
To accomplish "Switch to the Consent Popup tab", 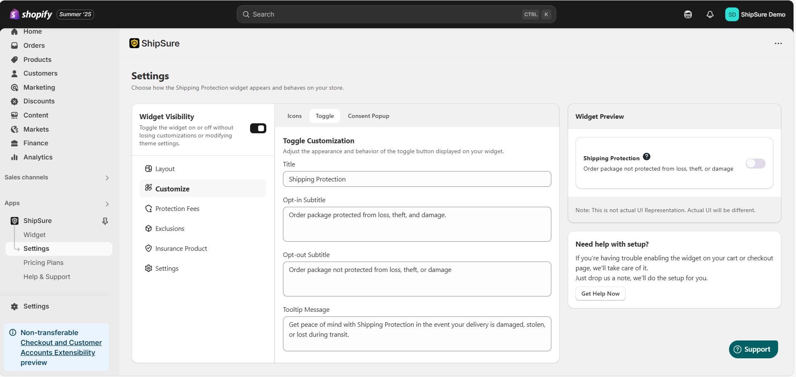I will (369, 116).
